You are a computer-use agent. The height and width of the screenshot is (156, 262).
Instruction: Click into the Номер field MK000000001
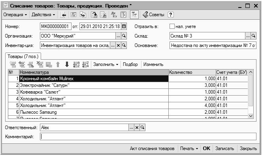pyautogui.click(x=56, y=26)
